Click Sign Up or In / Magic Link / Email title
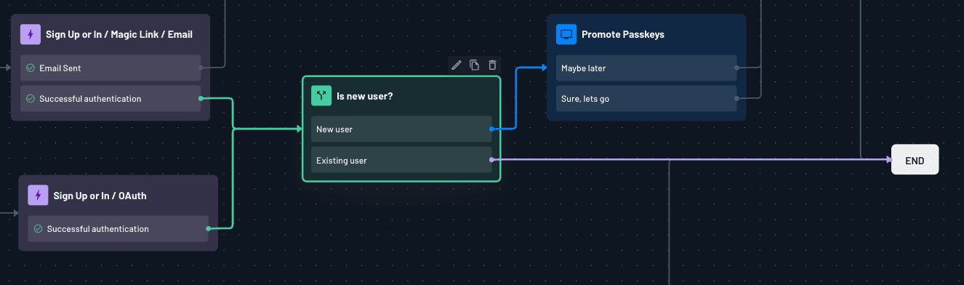The width and height of the screenshot is (964, 285). [119, 34]
